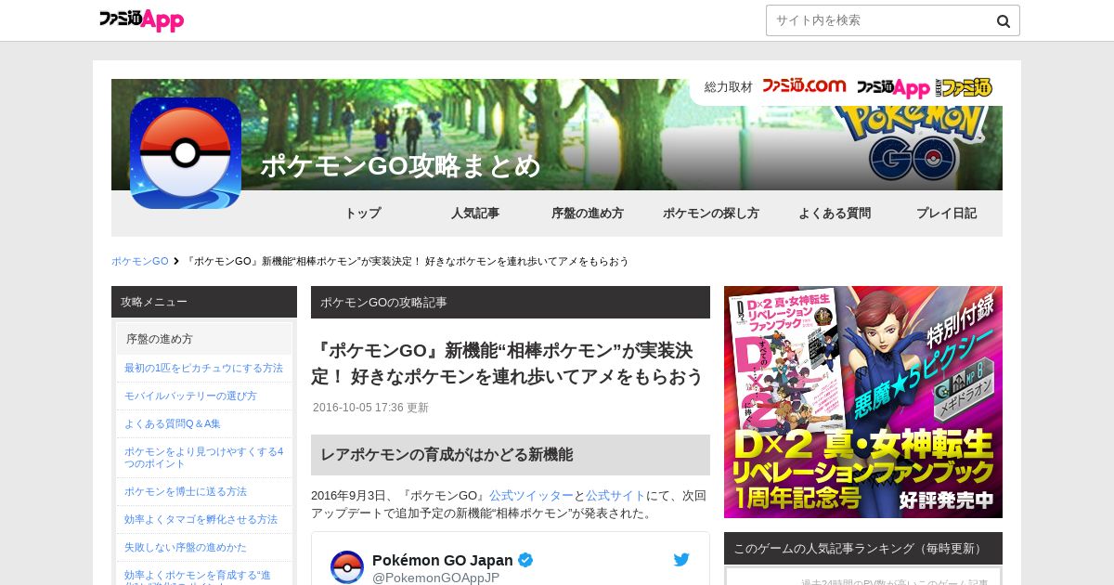Open the Weekly Famitsu logo link

click(x=963, y=87)
